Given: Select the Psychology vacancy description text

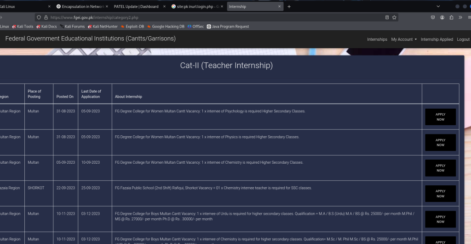Looking at the screenshot, I should click(x=210, y=111).
